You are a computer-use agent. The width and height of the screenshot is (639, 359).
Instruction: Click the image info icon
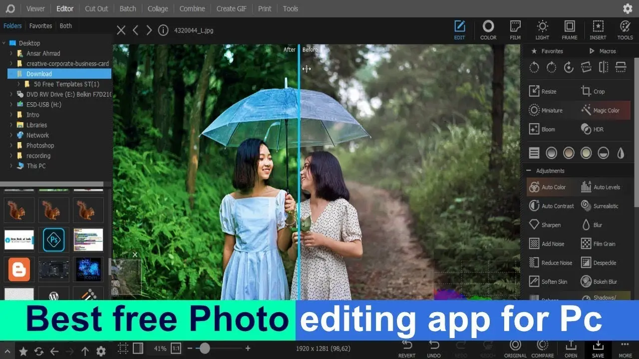click(x=163, y=30)
